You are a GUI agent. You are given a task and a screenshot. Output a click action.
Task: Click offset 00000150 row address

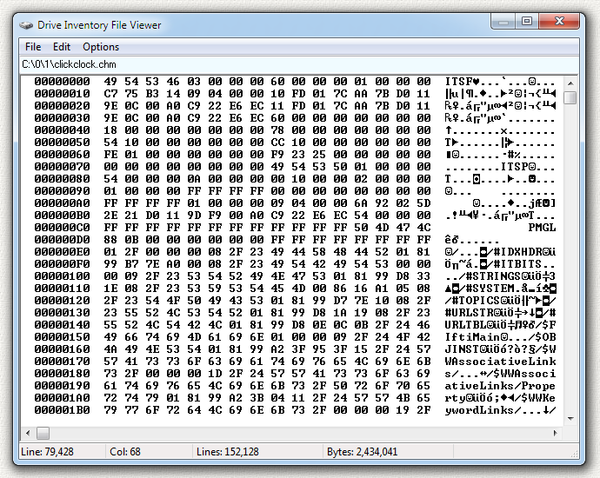click(62, 337)
